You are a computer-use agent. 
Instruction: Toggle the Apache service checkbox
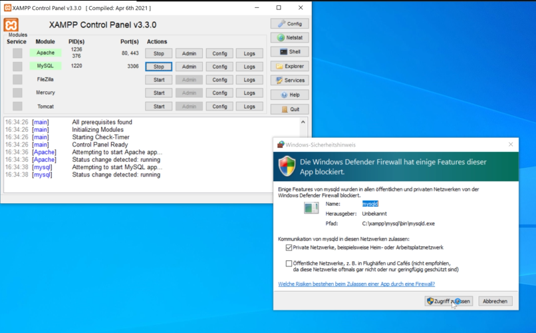(17, 53)
